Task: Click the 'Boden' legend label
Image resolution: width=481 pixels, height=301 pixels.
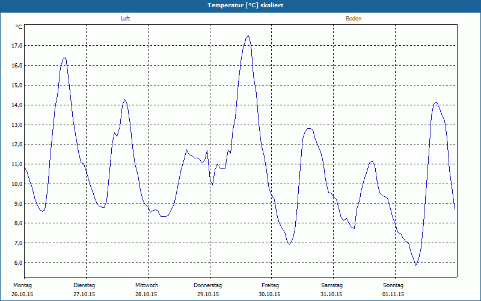Action: coord(354,19)
